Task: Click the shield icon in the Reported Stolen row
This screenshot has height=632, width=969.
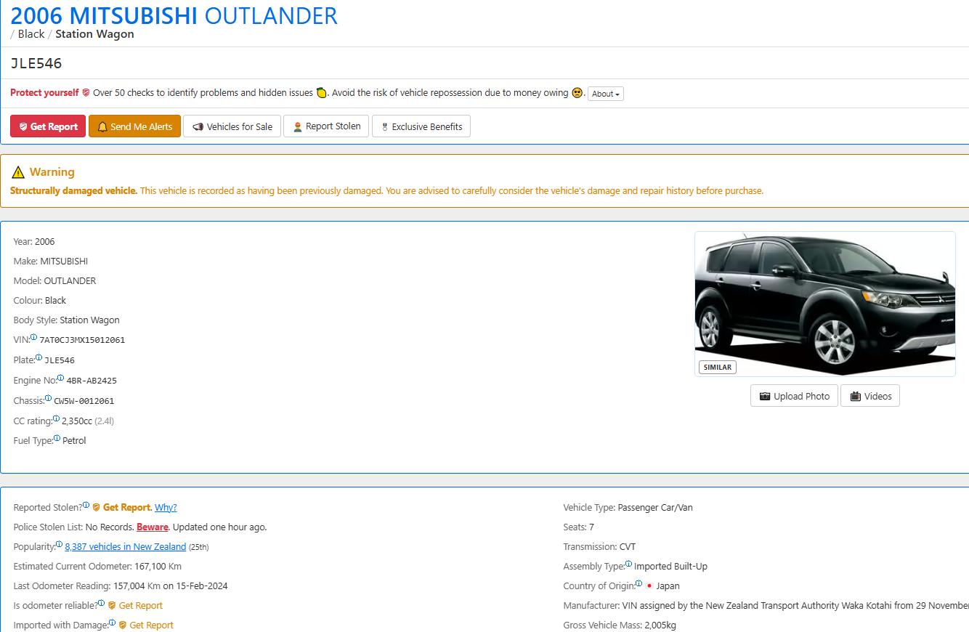Action: pos(96,508)
